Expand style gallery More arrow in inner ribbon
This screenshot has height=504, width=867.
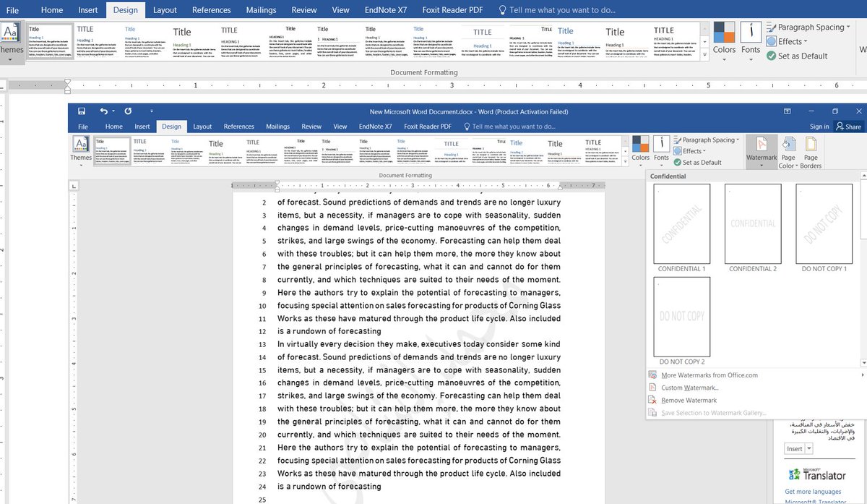625,163
